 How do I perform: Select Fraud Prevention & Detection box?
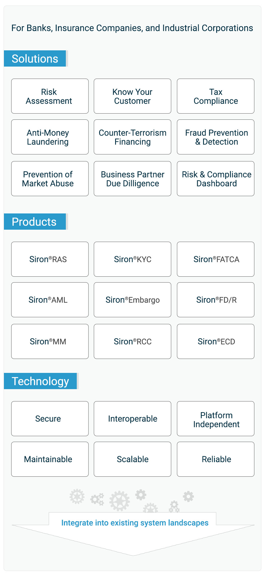(x=216, y=137)
